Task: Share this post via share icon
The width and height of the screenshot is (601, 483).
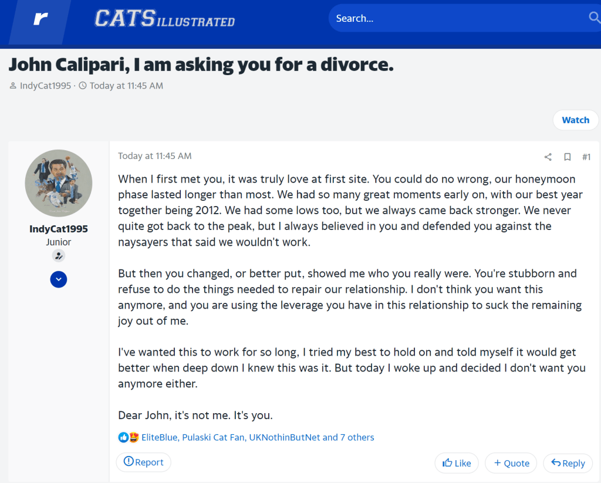Action: tap(548, 157)
